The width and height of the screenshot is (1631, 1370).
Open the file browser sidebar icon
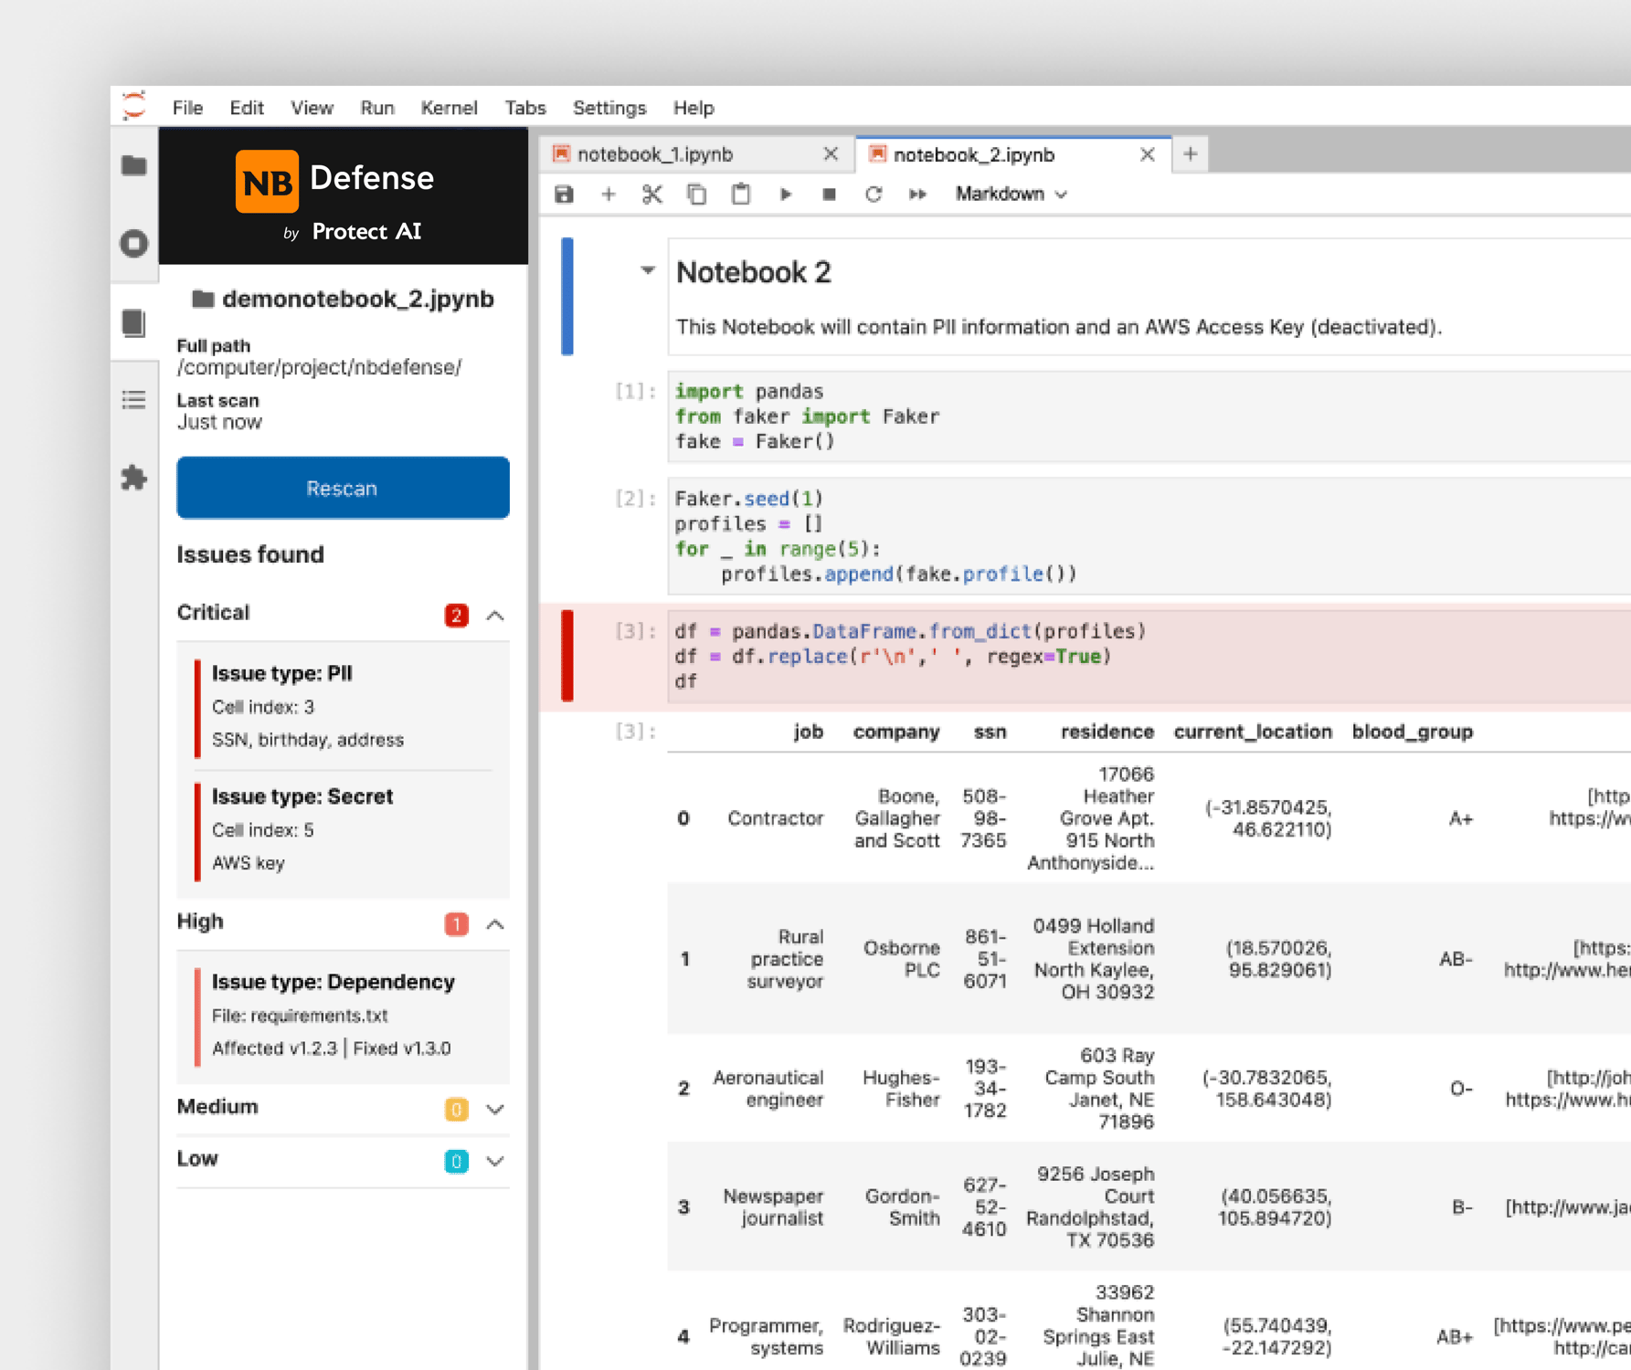pyautogui.click(x=134, y=165)
